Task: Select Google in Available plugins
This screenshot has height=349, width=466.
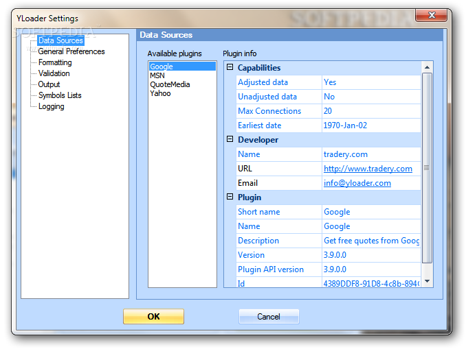Action: click(x=182, y=66)
